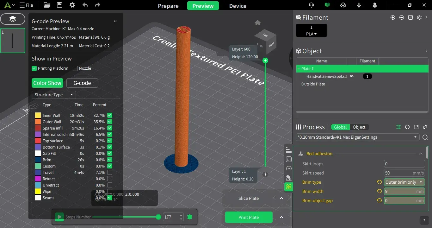The height and width of the screenshot is (228, 432).
Task: Add a filament with plus icon
Action: tap(393, 18)
